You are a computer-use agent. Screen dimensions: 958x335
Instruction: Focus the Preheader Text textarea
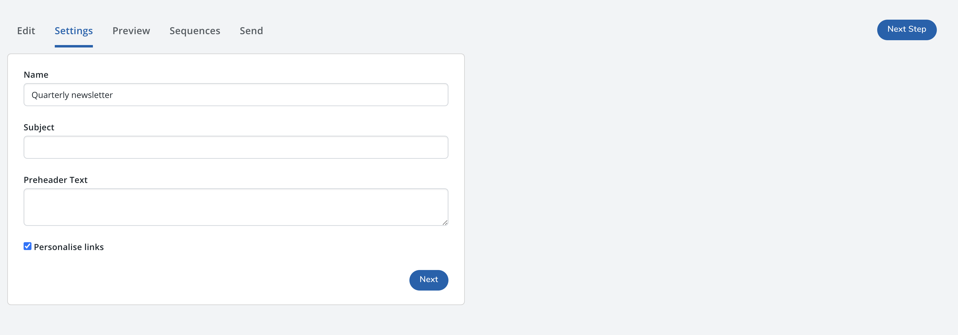pyautogui.click(x=236, y=207)
